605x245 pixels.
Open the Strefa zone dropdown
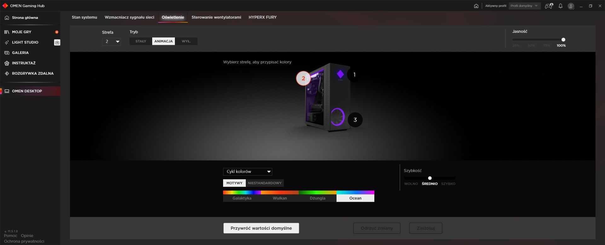pyautogui.click(x=111, y=41)
